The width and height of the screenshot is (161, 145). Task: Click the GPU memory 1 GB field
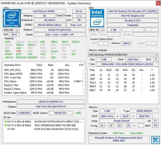pyautogui.click(x=113, y=30)
